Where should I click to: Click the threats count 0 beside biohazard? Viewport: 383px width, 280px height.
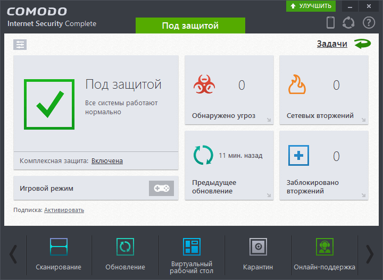point(242,85)
